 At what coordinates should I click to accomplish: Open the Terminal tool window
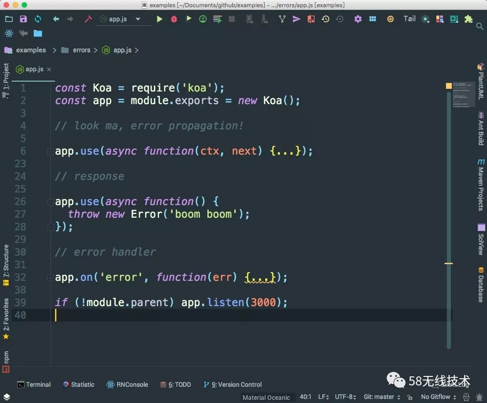34,385
